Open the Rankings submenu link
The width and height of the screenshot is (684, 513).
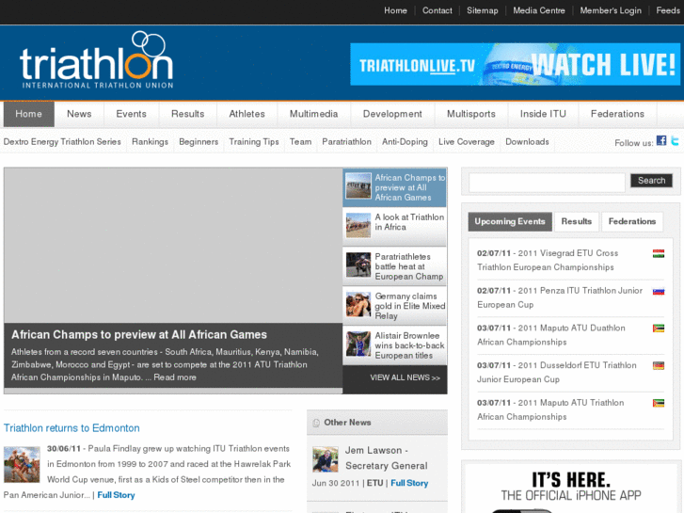[150, 142]
